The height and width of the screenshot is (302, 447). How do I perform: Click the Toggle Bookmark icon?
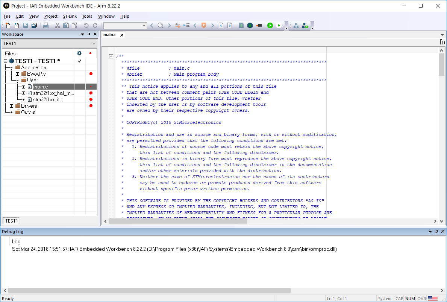203,25
